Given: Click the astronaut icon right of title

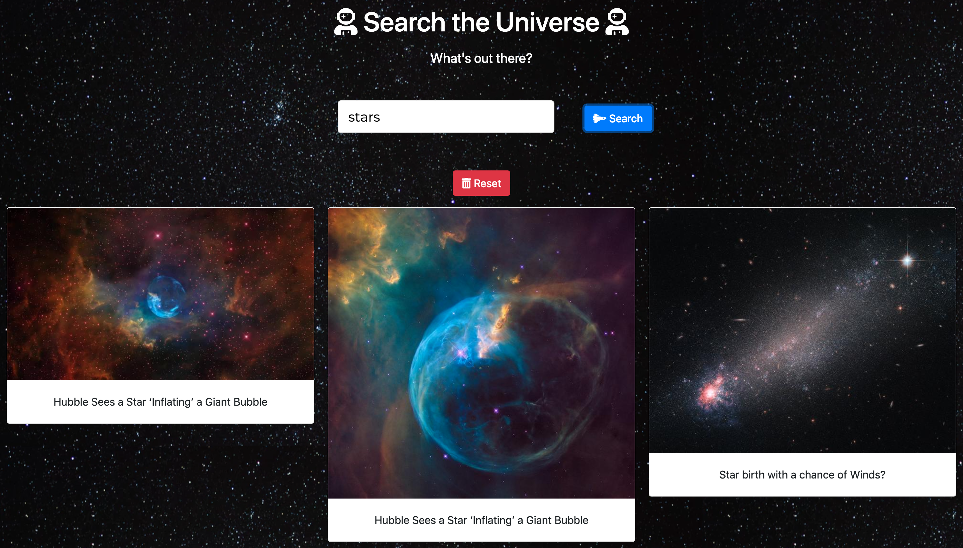Looking at the screenshot, I should 617,21.
